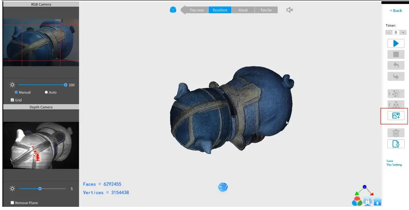
Task: Click the RGB Camera preview image
Action: [41, 42]
